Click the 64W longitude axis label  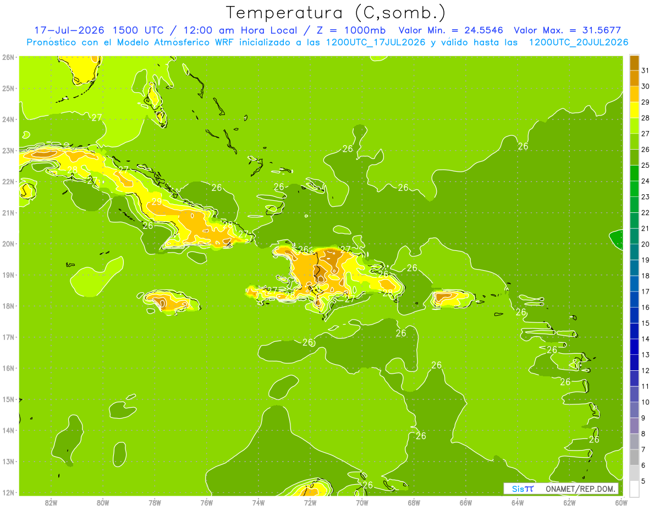(x=518, y=502)
